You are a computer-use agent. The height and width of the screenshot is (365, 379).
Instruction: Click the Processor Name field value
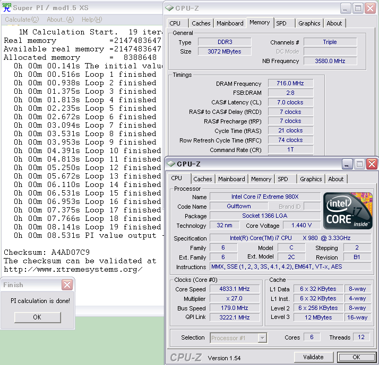[x=265, y=197]
